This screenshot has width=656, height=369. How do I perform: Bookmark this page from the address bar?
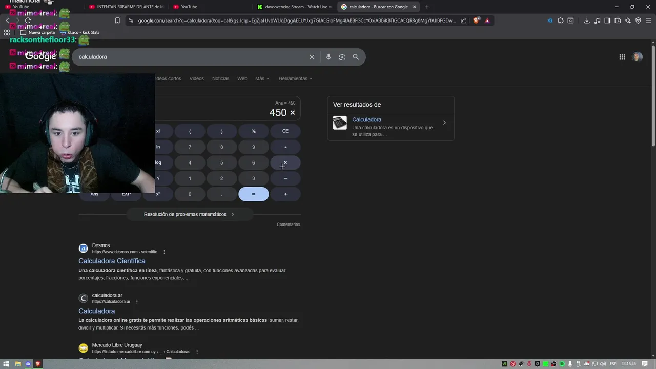coord(117,20)
